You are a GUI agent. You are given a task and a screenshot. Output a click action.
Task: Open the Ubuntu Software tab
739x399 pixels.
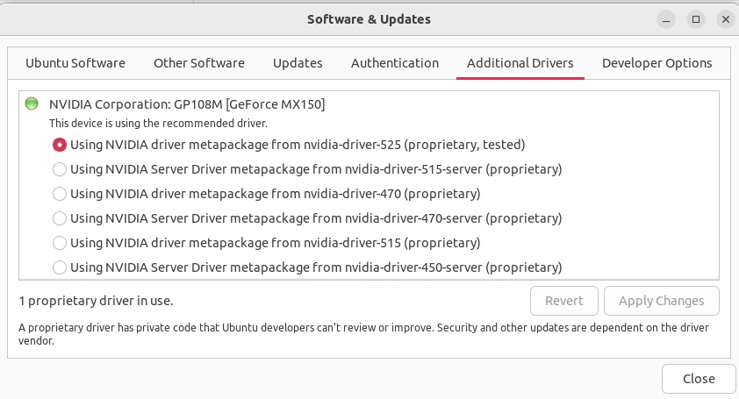click(x=75, y=63)
